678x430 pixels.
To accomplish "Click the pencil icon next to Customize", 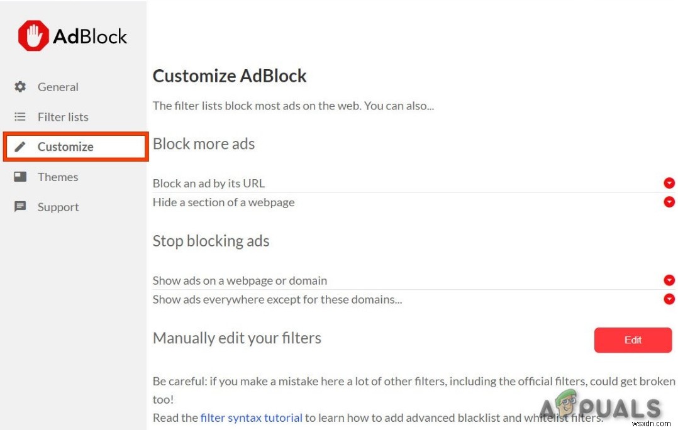I will point(21,146).
